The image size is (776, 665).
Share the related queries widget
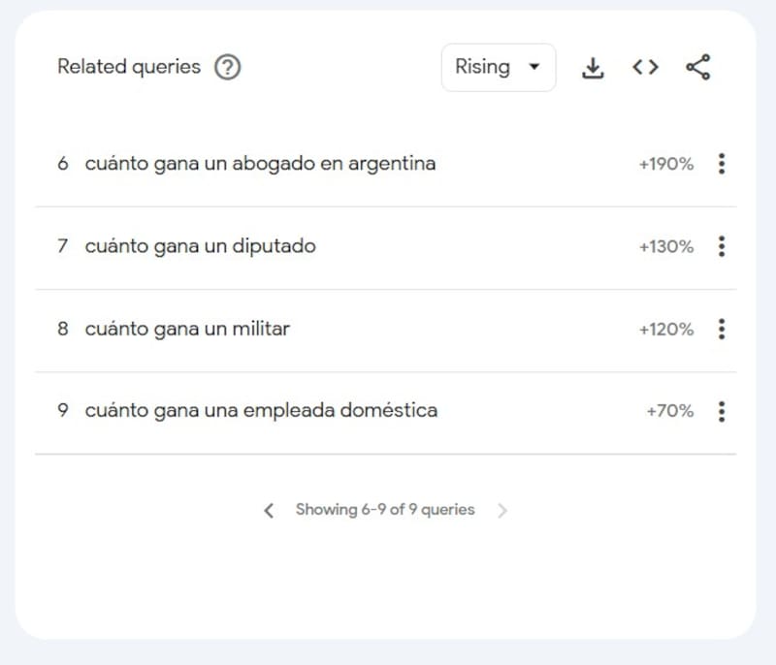[697, 67]
